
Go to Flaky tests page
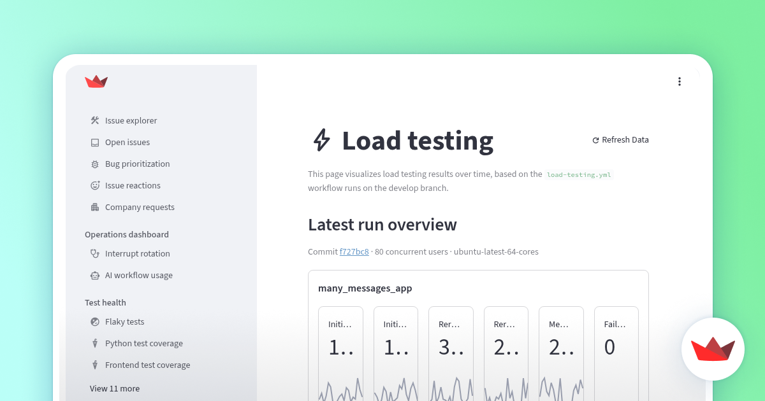pos(124,321)
